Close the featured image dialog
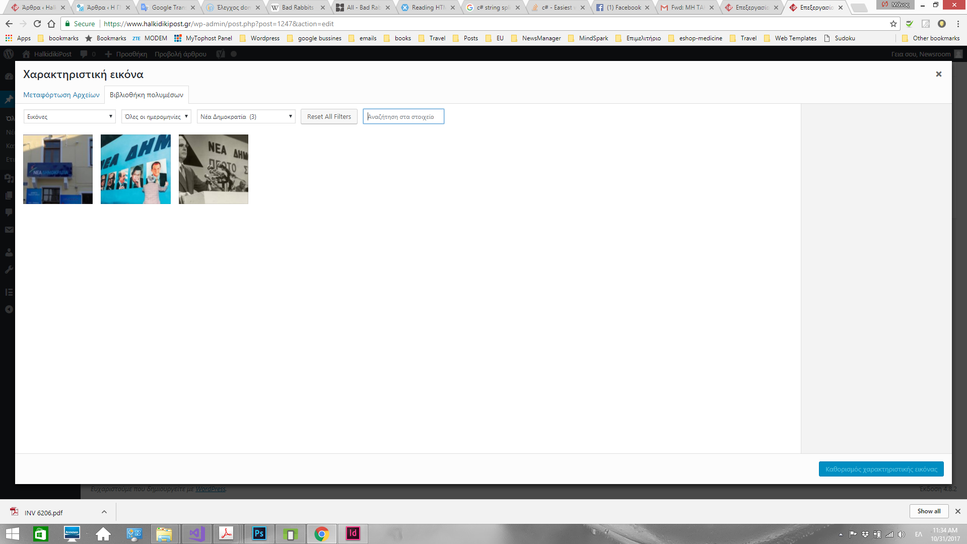Screen dimensions: 967x544 (938, 74)
